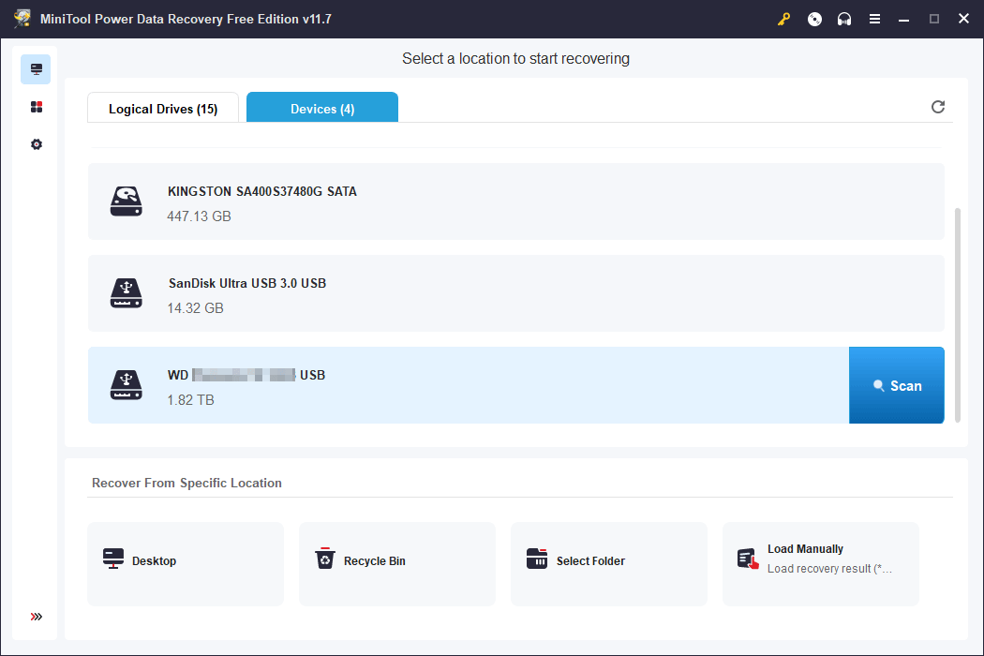Close the MiniTool window
Image resolution: width=984 pixels, height=656 pixels.
964,19
